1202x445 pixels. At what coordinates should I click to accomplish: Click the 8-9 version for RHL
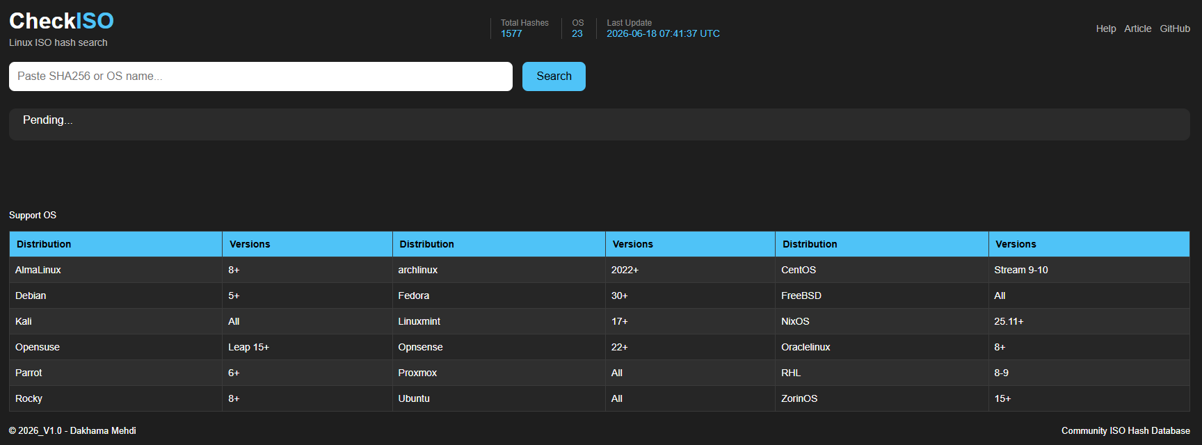1089,373
